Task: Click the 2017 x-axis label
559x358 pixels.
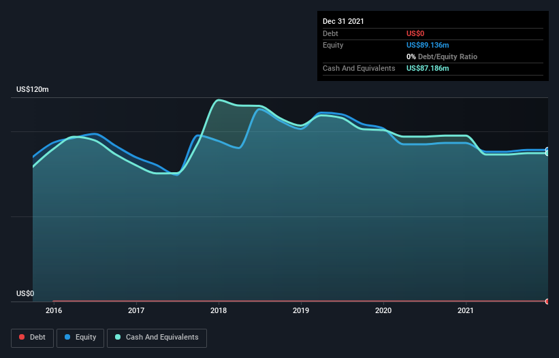Action: (136, 310)
